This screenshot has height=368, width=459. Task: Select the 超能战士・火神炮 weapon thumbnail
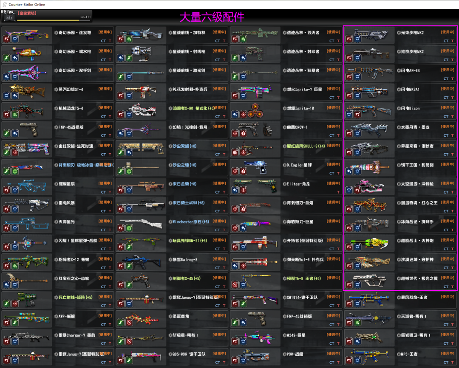click(368, 242)
